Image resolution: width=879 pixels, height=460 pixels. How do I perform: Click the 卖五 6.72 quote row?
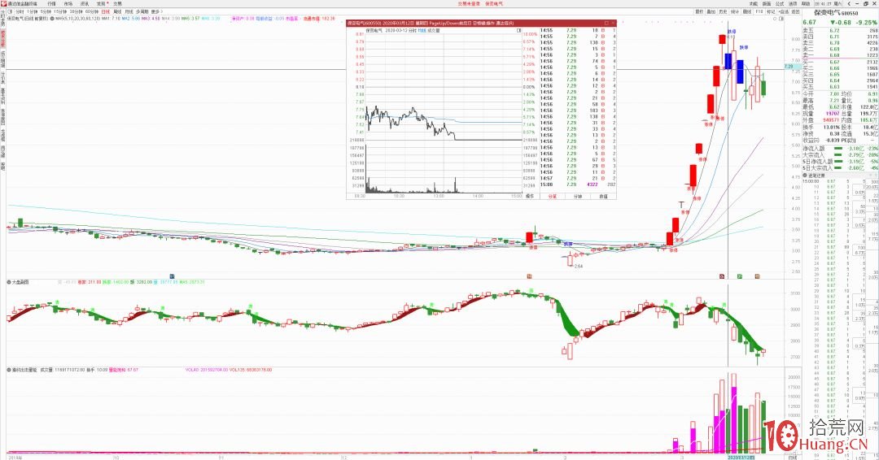coord(840,31)
